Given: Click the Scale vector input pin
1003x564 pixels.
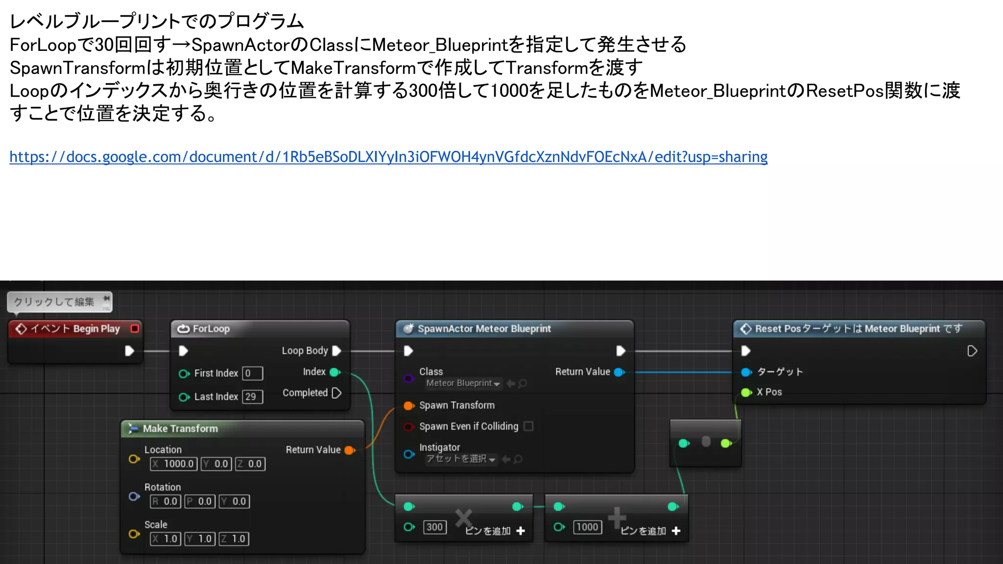Looking at the screenshot, I should 134,534.
